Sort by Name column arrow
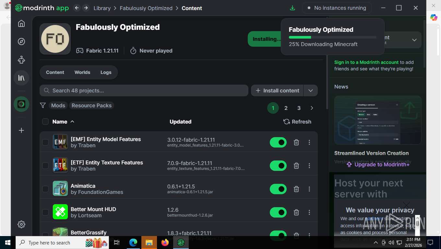Viewport: 441px width, 249px height. 72,122
